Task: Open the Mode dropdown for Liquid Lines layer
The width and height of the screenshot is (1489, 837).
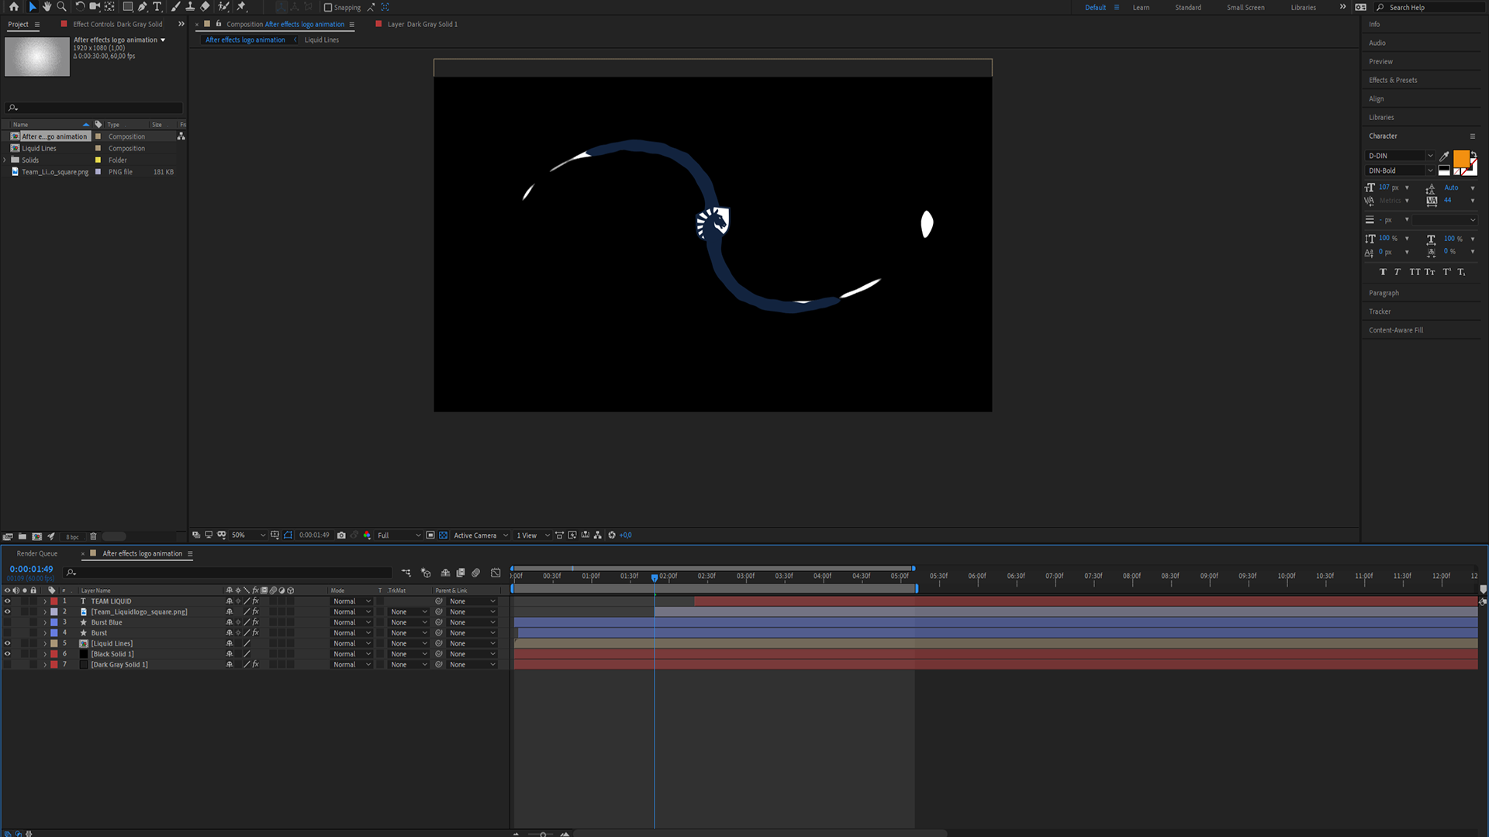Action: tap(352, 643)
